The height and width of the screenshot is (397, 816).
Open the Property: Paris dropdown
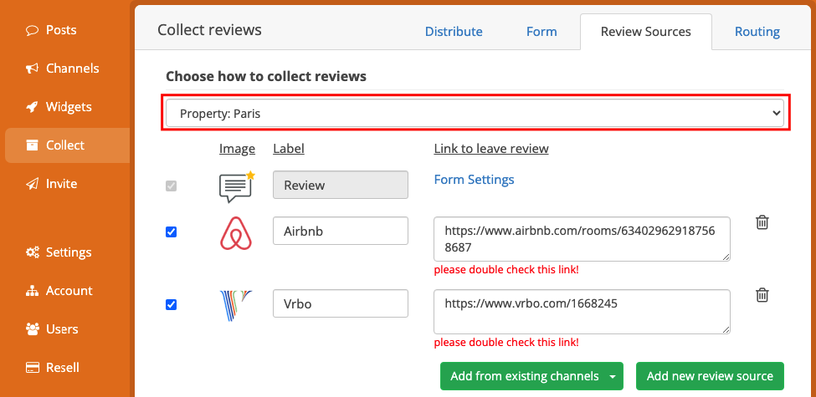475,114
